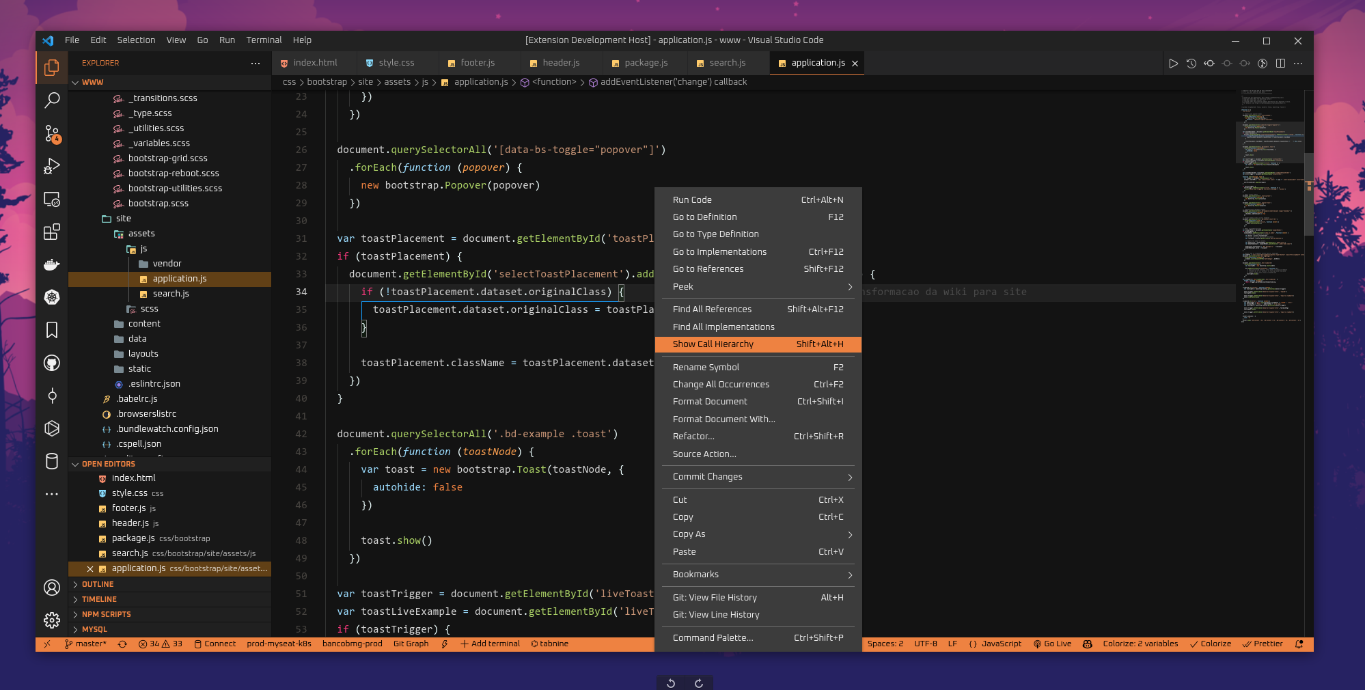This screenshot has width=1365, height=690.
Task: Click Add terminal in status bar
Action: pos(490,644)
